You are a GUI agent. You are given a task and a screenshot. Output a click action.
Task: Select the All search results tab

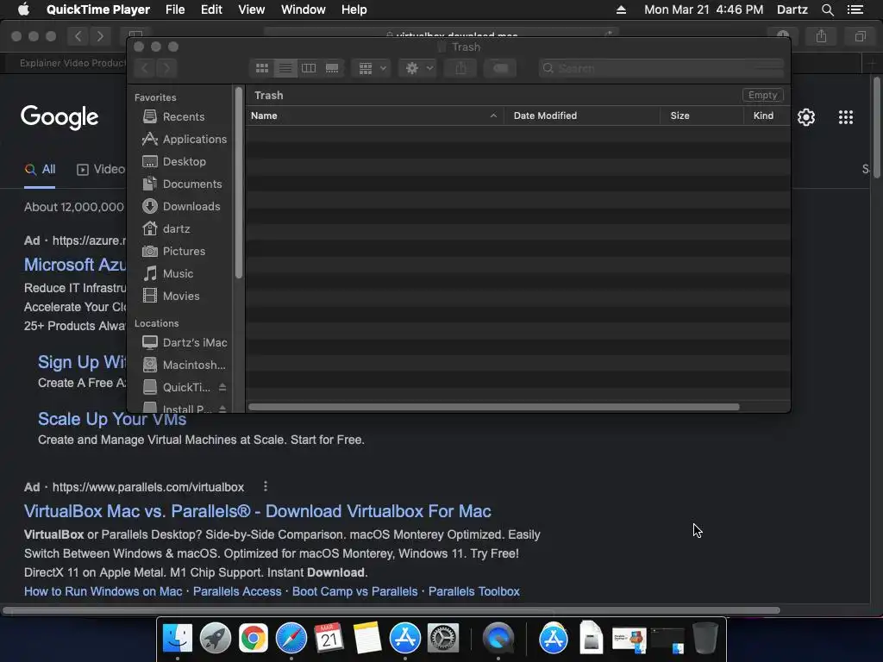(x=40, y=170)
